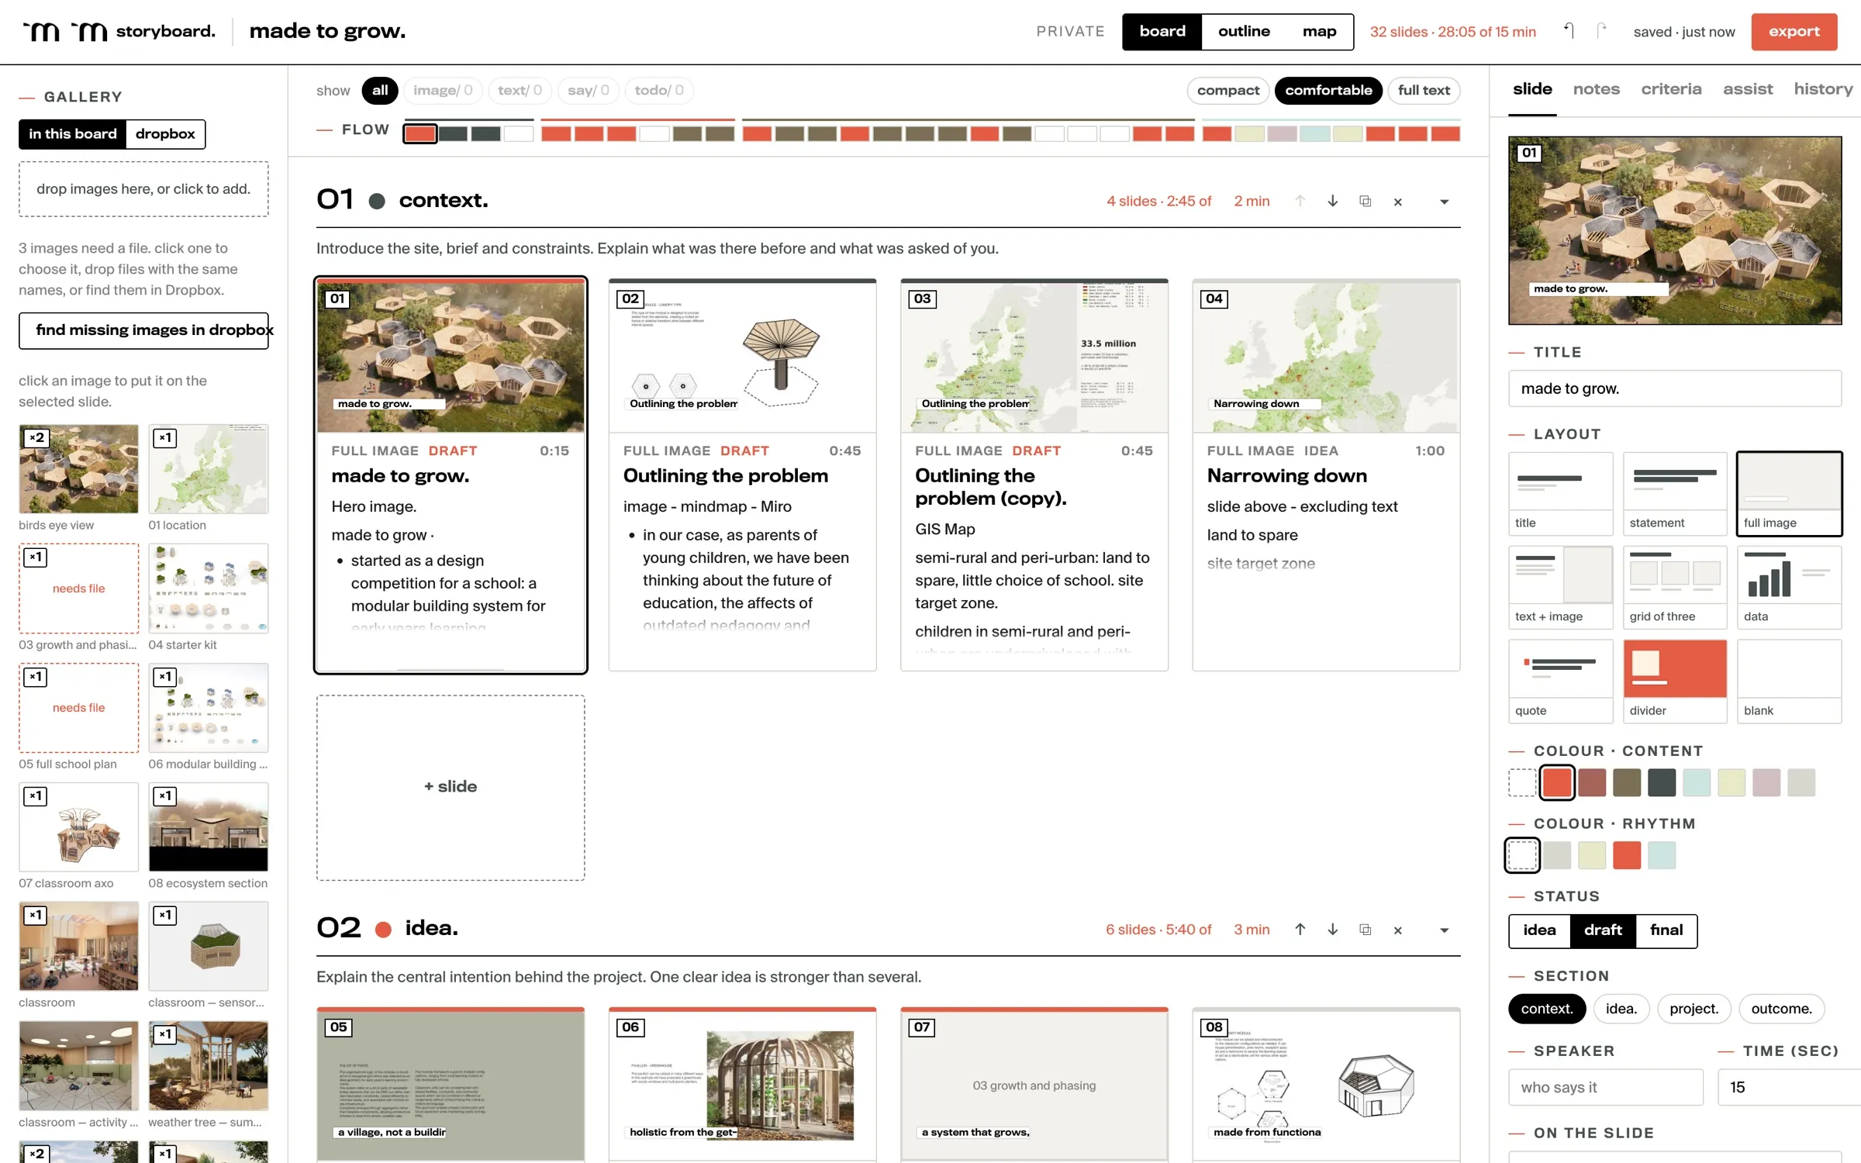Choose the data chart layout
The width and height of the screenshot is (1861, 1163).
tap(1789, 587)
